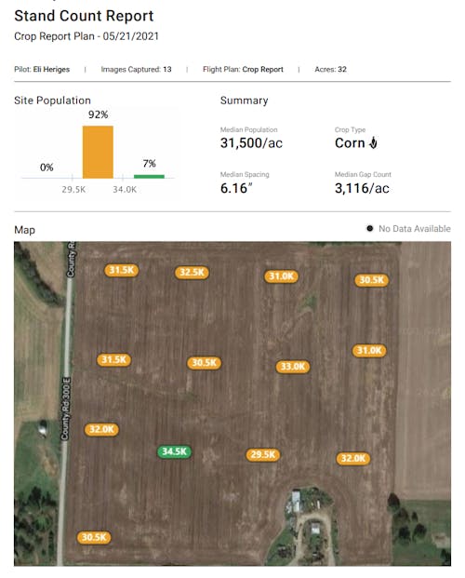465x578 pixels.
Task: Click the Median Gap Count value
Action: click(x=362, y=188)
